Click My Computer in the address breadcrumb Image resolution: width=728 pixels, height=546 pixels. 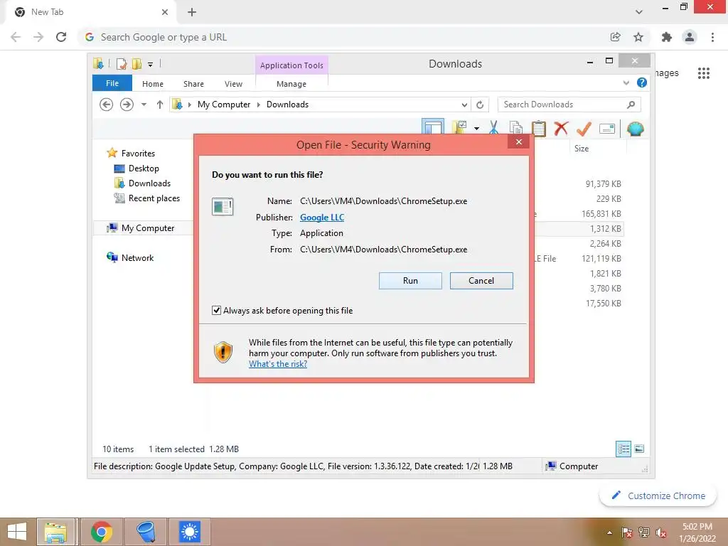224,105
